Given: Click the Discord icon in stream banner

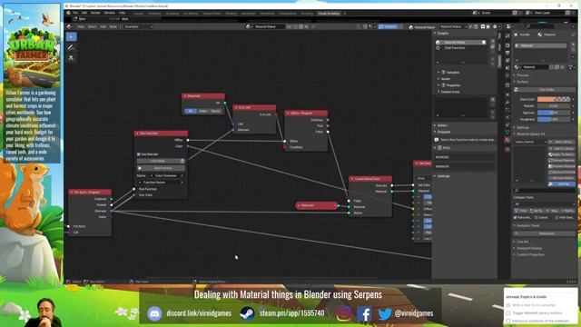Looking at the screenshot, I should point(154,313).
